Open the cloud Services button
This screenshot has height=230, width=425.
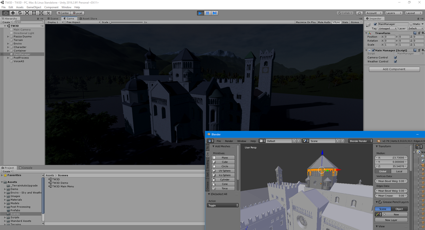pos(359,13)
